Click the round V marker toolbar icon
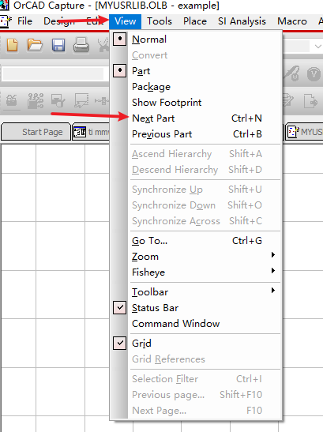 (314, 73)
